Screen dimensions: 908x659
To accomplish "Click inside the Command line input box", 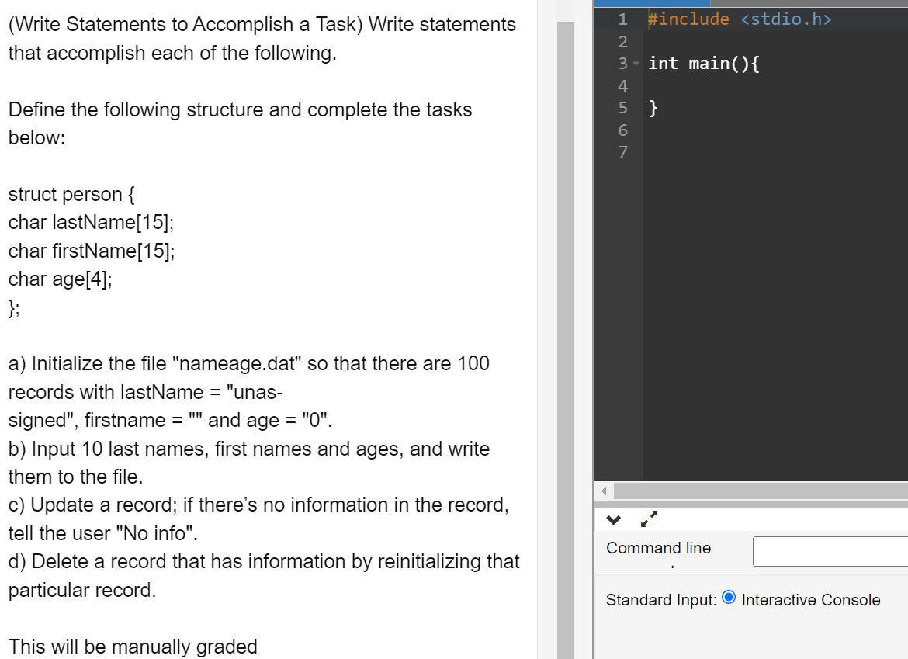I will click(827, 551).
